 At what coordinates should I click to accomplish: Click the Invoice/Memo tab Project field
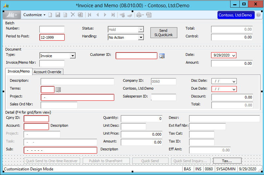click(77, 98)
